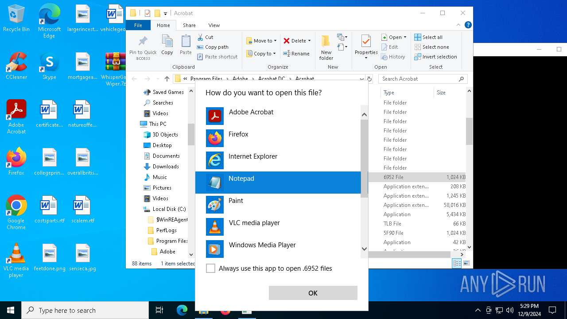Image resolution: width=567 pixels, height=319 pixels.
Task: Open Recycle Bin on the desktop
Action: (x=16, y=19)
